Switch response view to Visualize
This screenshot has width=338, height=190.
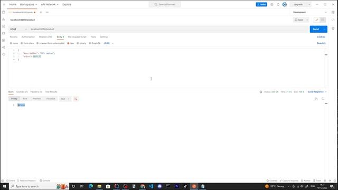51,99
